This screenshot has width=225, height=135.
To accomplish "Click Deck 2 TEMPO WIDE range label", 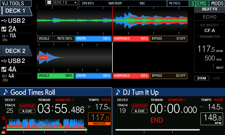I will 218,100.
